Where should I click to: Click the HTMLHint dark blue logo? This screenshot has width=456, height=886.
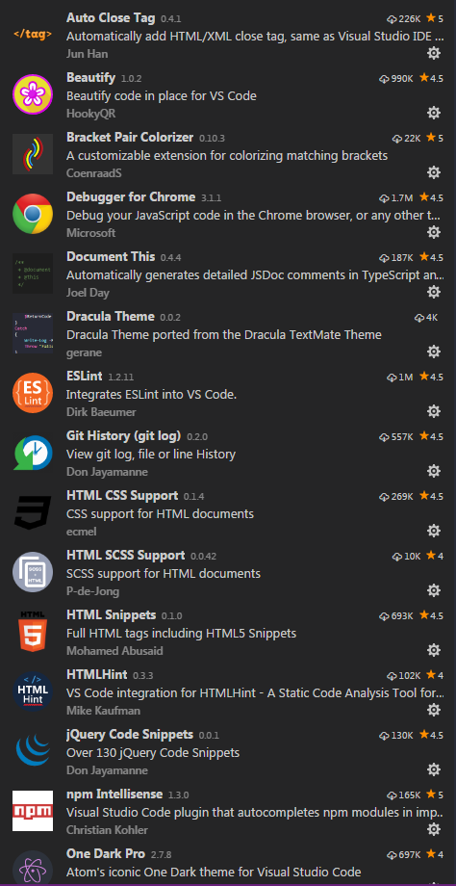click(33, 691)
